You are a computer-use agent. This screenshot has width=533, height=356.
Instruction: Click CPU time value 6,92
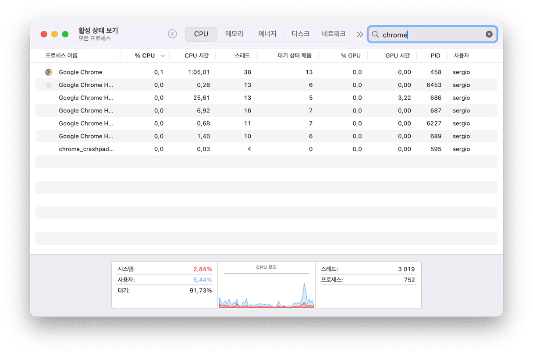point(203,110)
